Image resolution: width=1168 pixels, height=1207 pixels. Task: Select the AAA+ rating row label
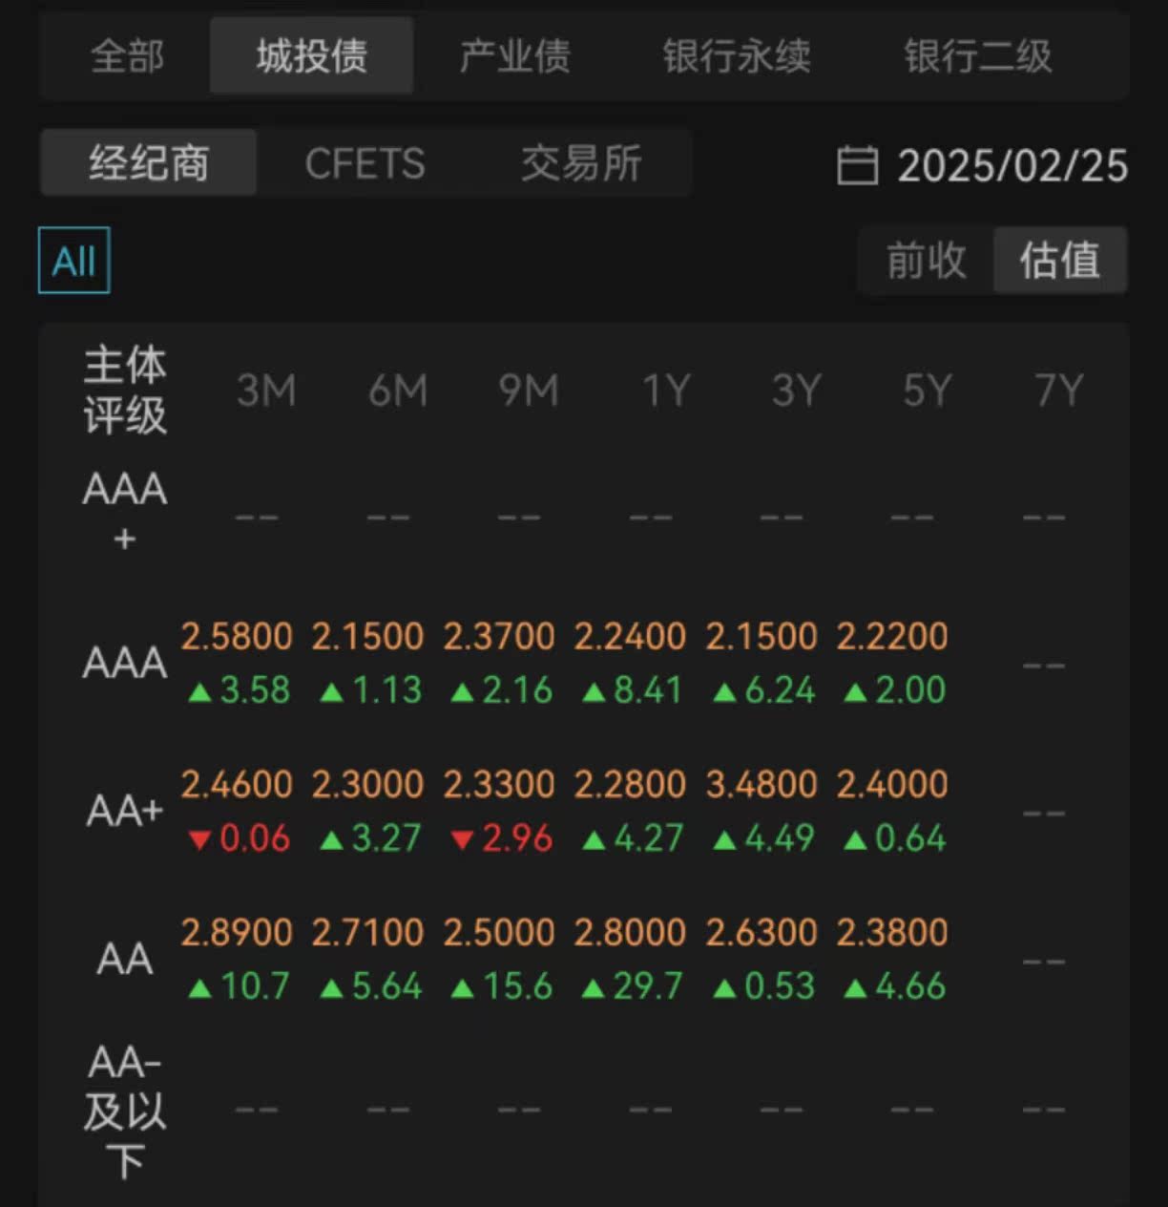coord(125,514)
